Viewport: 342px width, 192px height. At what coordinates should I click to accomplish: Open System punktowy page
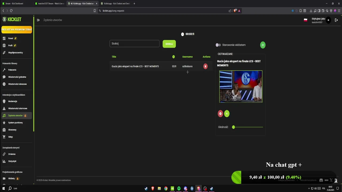coord(16,123)
